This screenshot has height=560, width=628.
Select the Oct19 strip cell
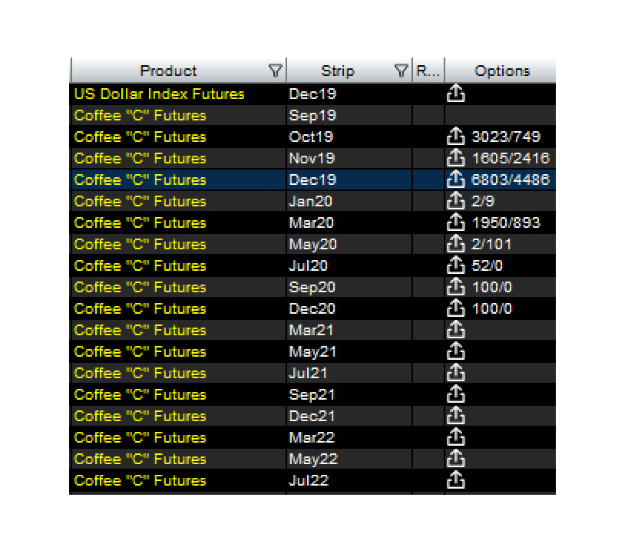(349, 137)
